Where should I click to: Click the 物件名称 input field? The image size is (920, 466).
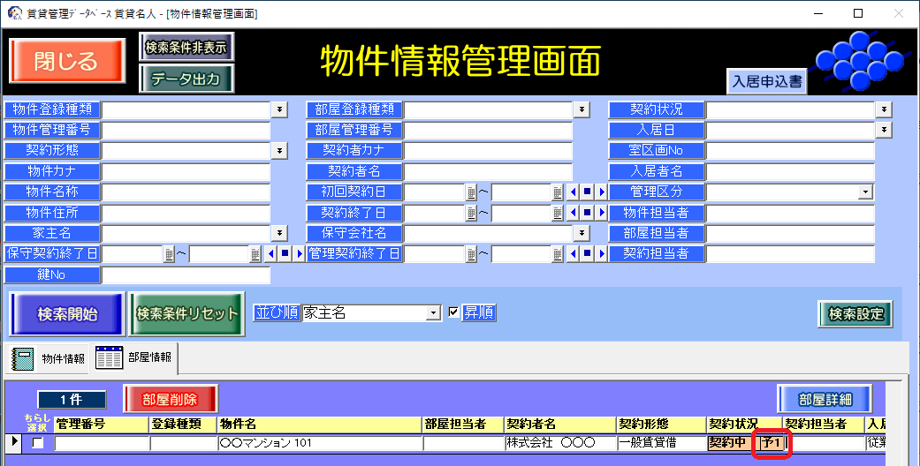[186, 192]
